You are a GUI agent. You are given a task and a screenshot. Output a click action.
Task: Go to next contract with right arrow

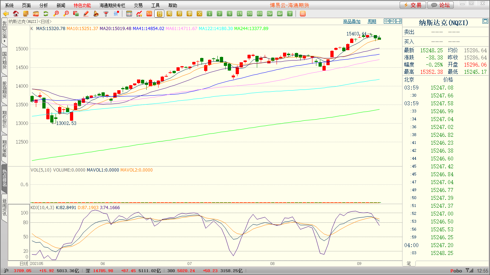point(392,21)
